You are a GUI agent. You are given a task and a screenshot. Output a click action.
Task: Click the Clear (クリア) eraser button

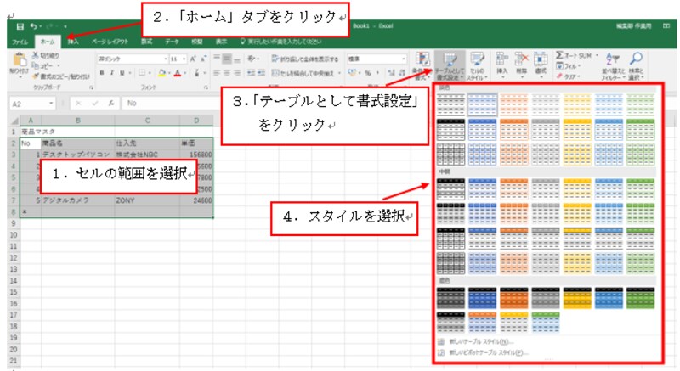click(x=568, y=76)
